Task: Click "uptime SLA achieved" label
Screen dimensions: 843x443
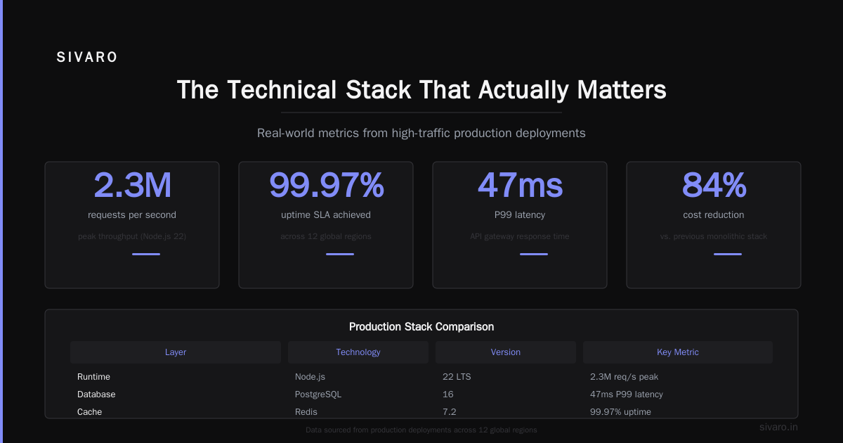Action: 326,215
